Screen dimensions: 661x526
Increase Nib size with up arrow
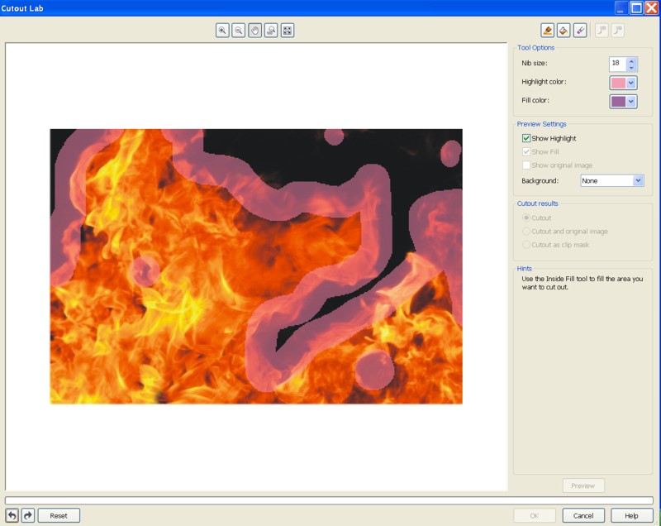tap(631, 60)
